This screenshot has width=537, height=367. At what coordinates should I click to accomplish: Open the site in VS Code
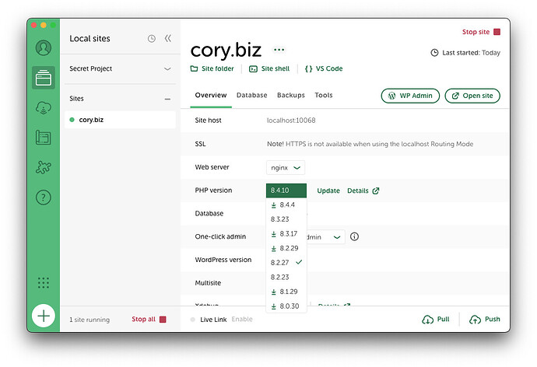point(324,68)
